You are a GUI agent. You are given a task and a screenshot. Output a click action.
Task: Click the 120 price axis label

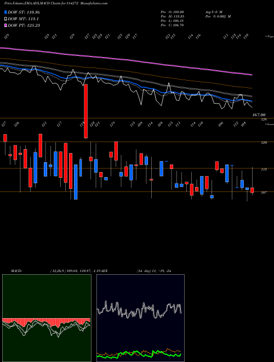[264, 143]
